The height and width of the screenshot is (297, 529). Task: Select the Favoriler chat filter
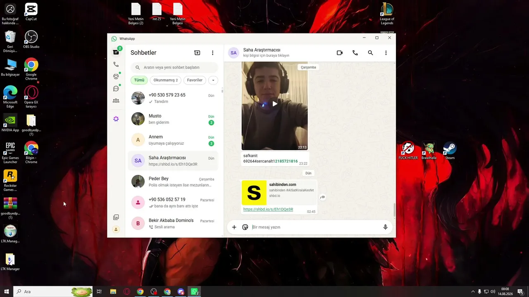(195, 80)
